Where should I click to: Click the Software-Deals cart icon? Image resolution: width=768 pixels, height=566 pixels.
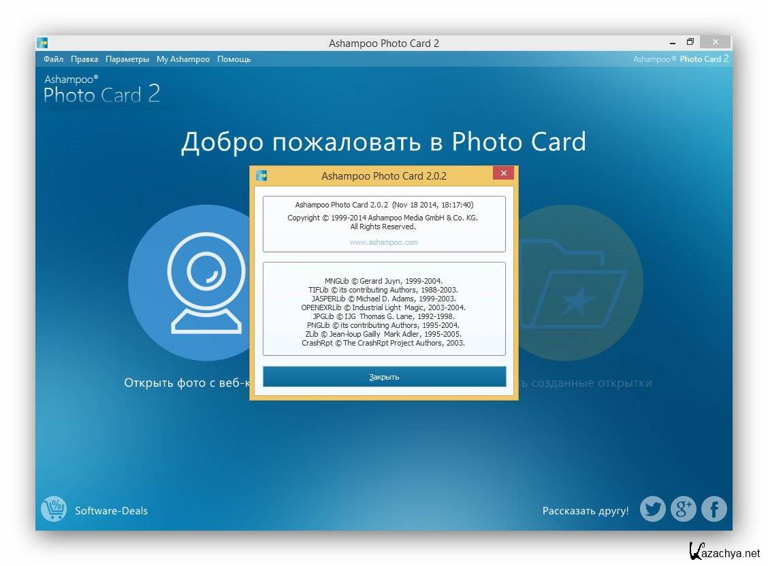point(54,509)
